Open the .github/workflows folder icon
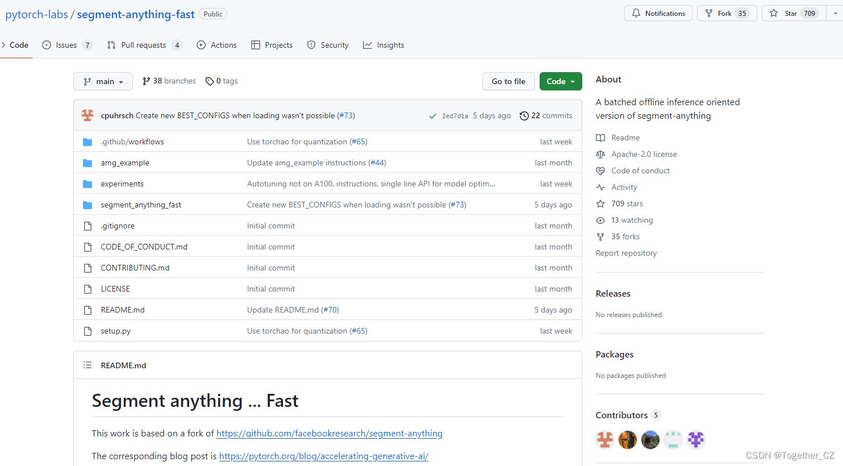Screen dimensions: 843x466 pos(88,142)
